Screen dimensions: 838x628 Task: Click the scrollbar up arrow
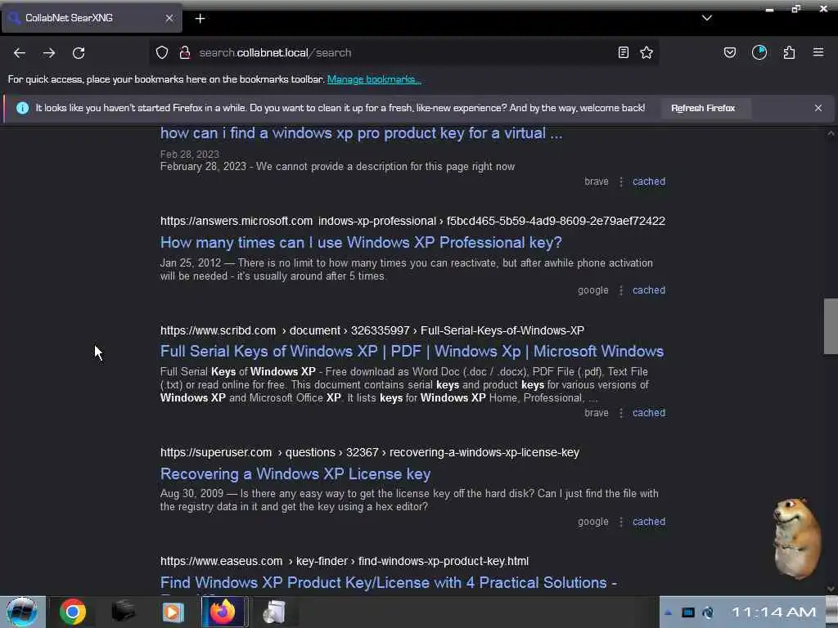(831, 133)
